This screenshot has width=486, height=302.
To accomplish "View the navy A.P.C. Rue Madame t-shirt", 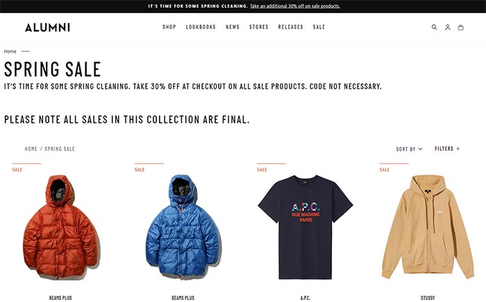I will click(x=305, y=227).
